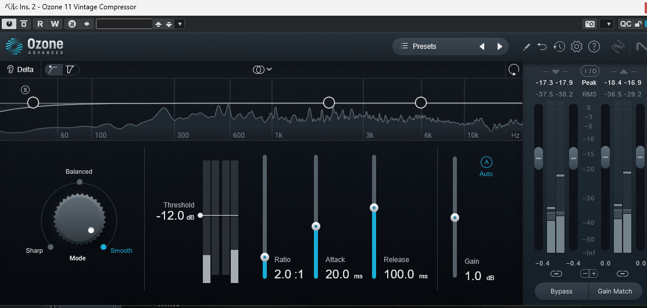Select Smooth compression mode
Screen dimensions: 647x308
click(121, 250)
